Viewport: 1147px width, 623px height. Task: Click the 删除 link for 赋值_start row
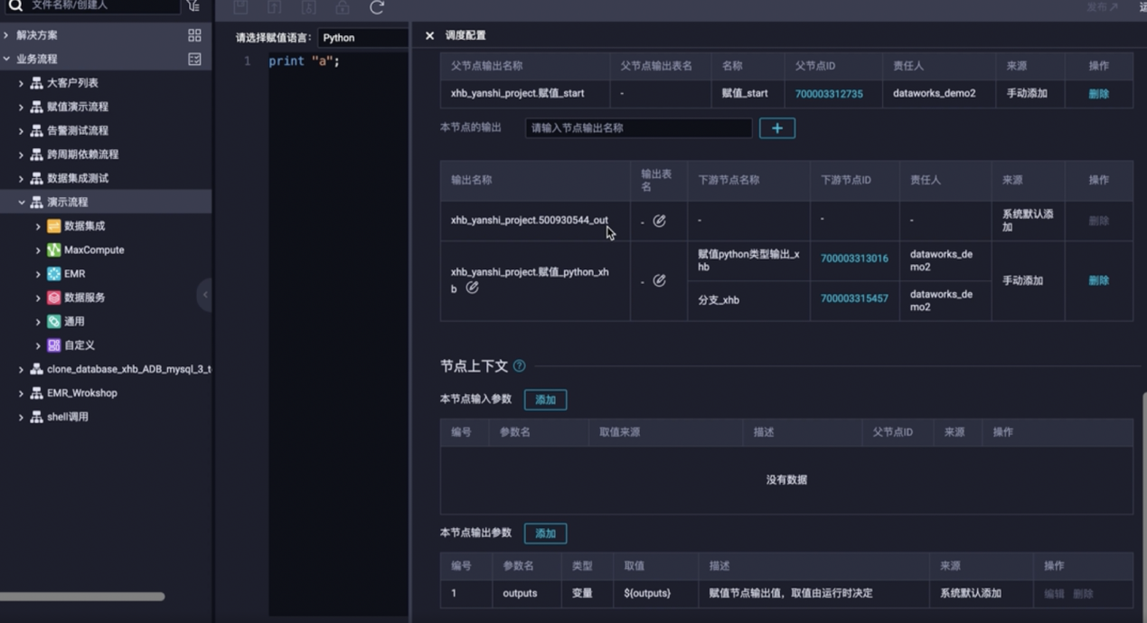point(1097,93)
